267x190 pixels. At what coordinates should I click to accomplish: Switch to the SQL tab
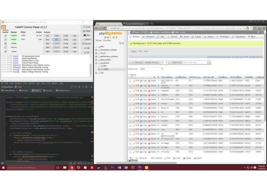click(161, 37)
